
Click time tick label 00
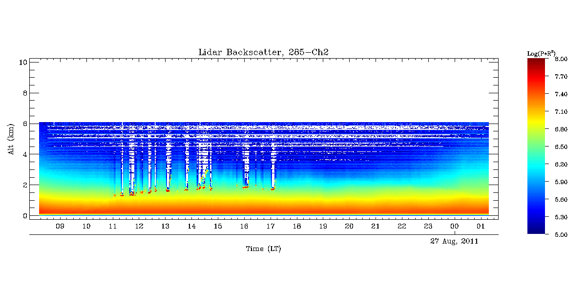(455, 227)
